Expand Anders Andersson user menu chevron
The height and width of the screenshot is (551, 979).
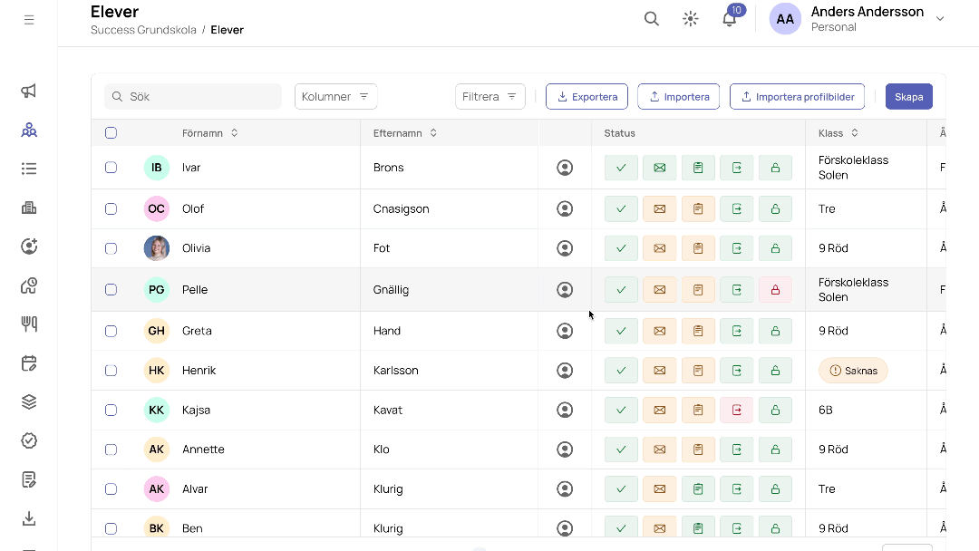point(940,19)
